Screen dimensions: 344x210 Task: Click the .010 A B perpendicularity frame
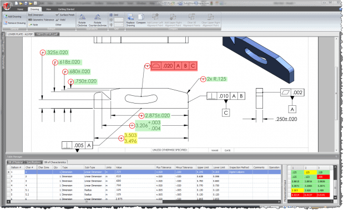[x=226, y=96]
